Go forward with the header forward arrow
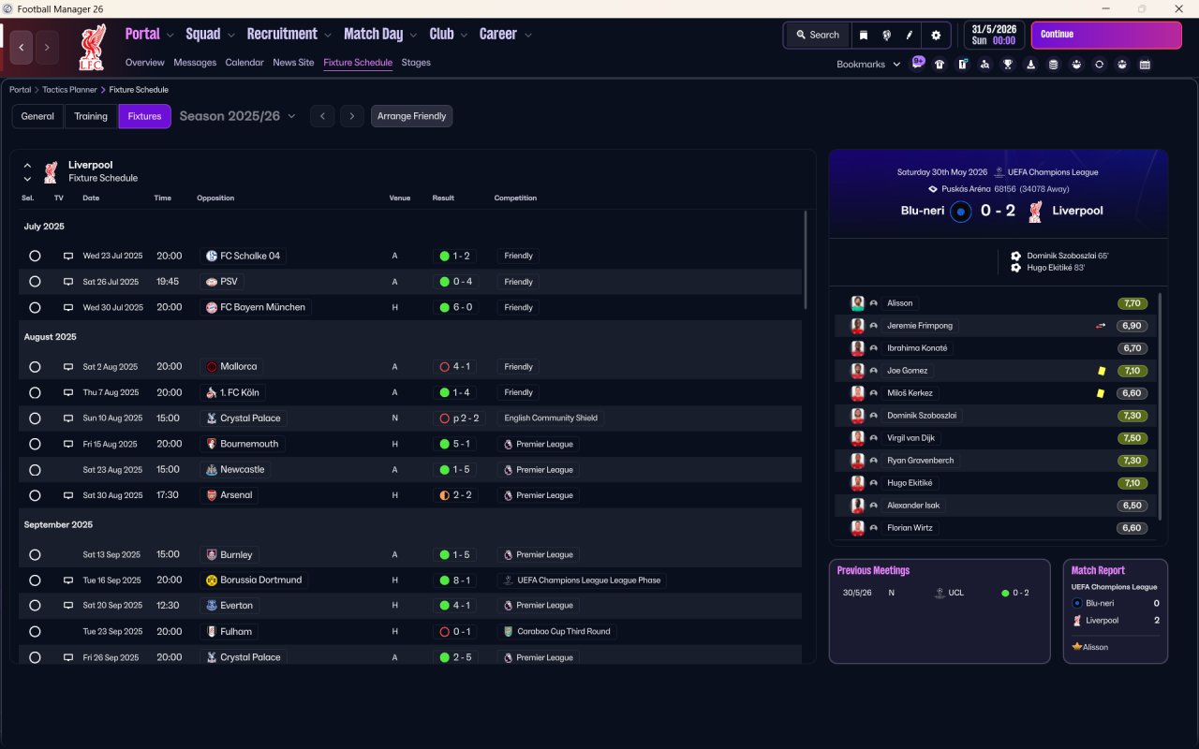Viewport: 1199px width, 749px height. point(47,47)
